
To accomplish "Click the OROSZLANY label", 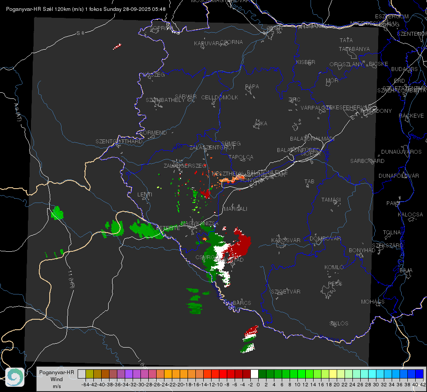I will pyautogui.click(x=346, y=64).
